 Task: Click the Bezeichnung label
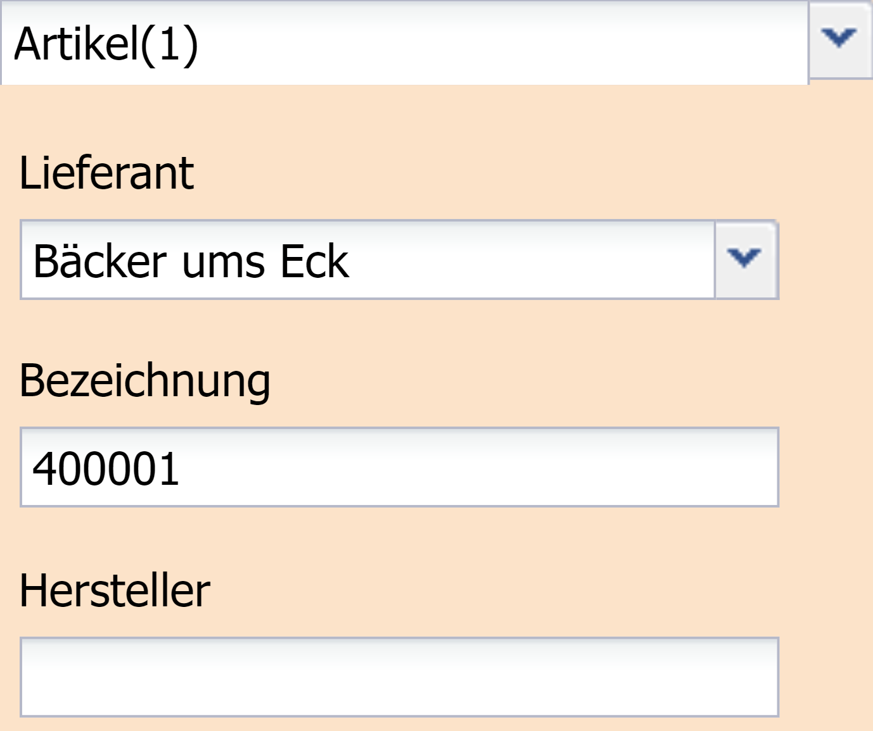(145, 381)
